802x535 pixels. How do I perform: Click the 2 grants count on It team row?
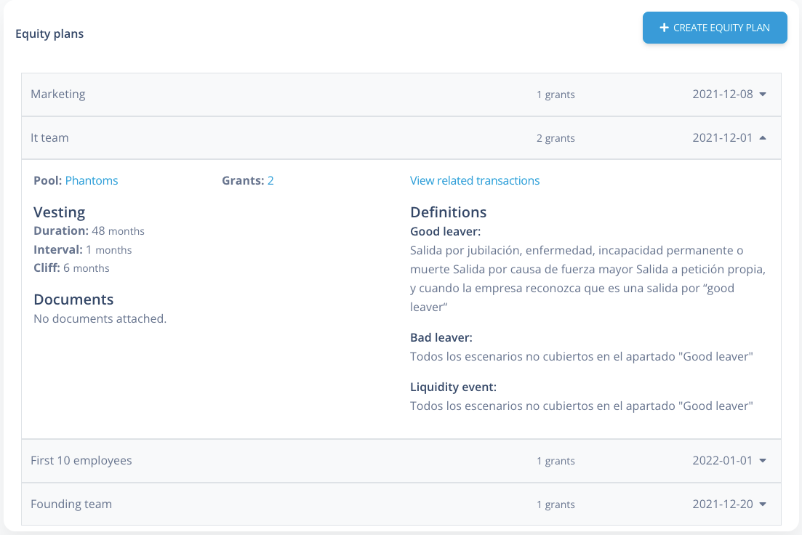pyautogui.click(x=556, y=138)
